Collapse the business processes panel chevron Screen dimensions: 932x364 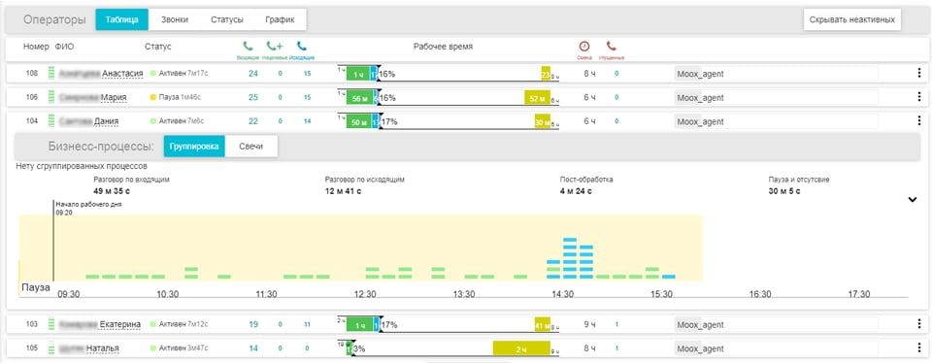pyautogui.click(x=913, y=200)
